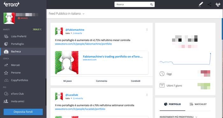This screenshot has width=223, height=118.
Task: Click the Bacheca feed icon
Action: [x=6, y=52]
